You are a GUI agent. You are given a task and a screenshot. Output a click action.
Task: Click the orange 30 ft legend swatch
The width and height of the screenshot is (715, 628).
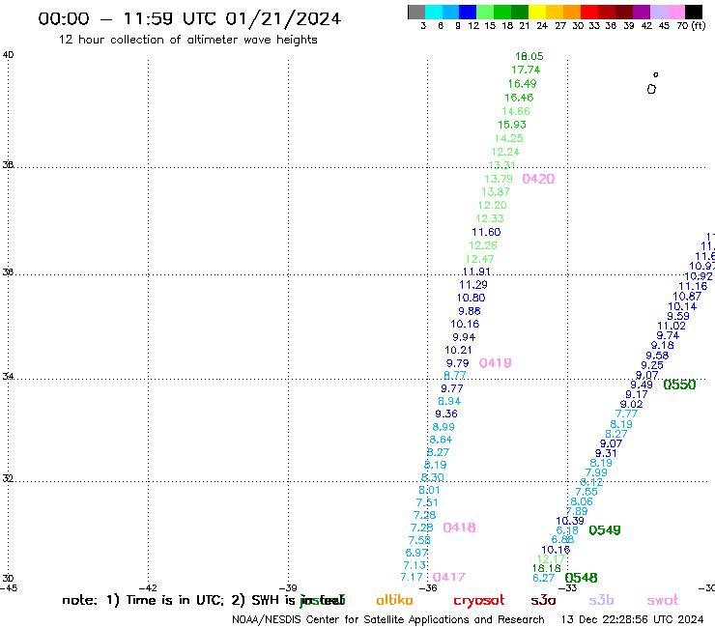[x=572, y=12]
